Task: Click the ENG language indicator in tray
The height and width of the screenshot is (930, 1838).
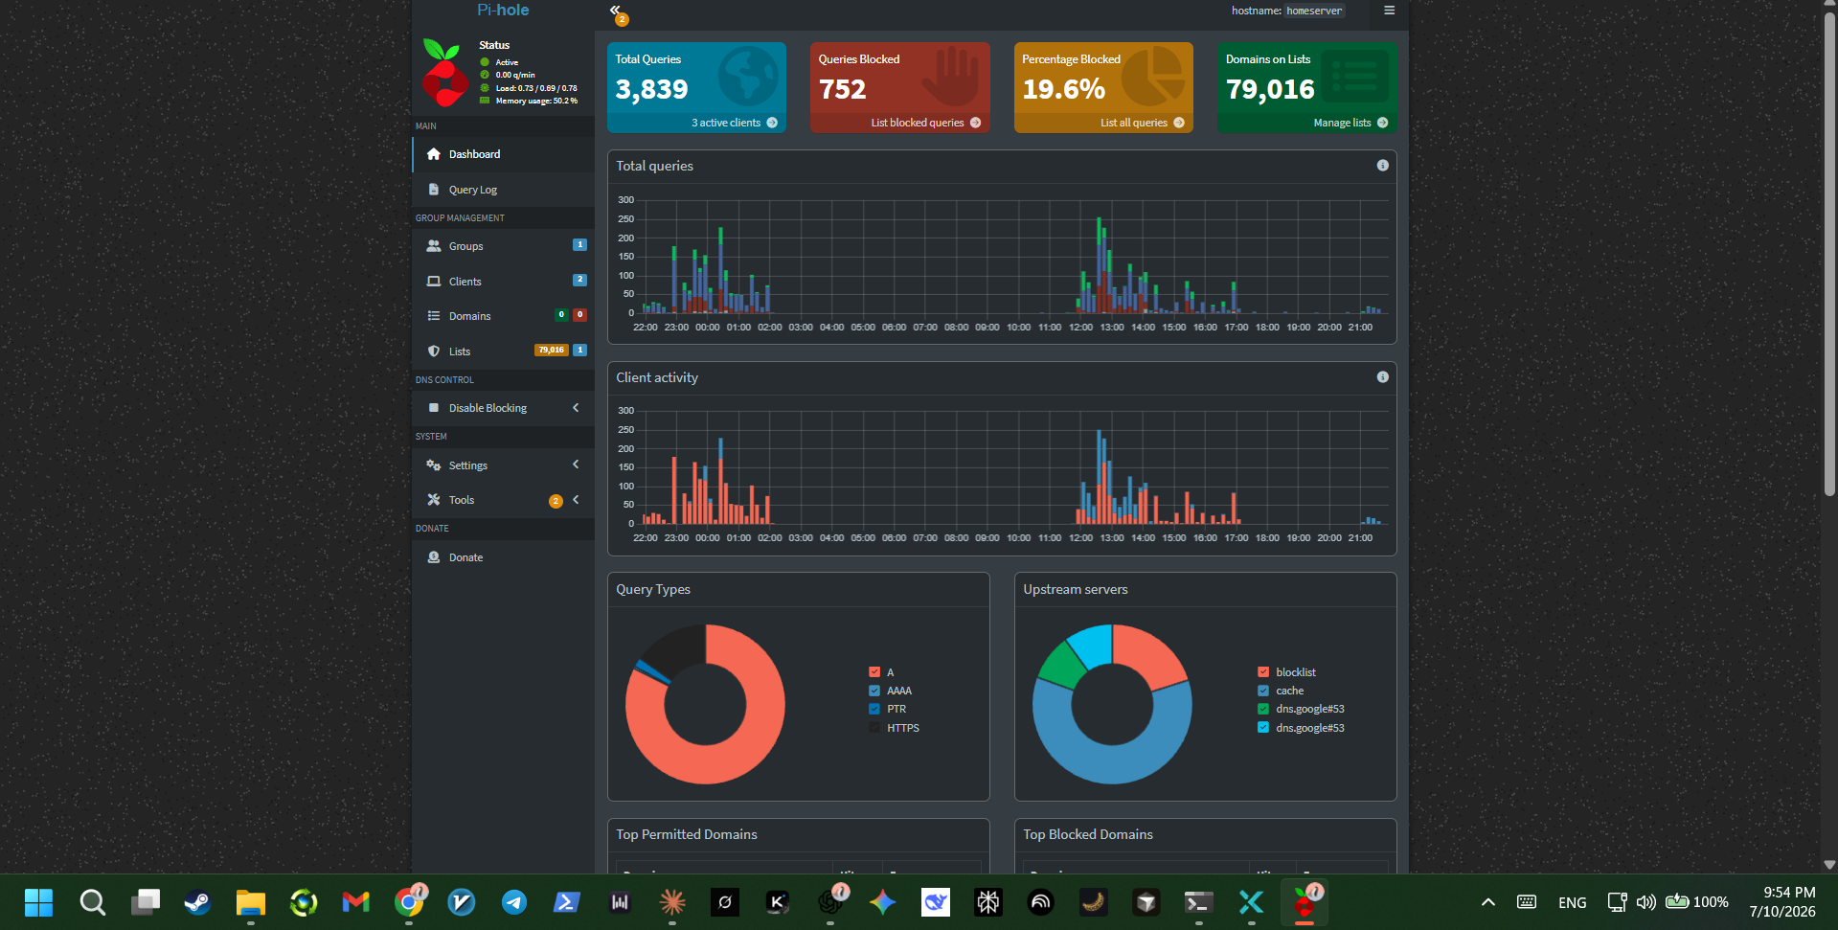Action: [1572, 902]
